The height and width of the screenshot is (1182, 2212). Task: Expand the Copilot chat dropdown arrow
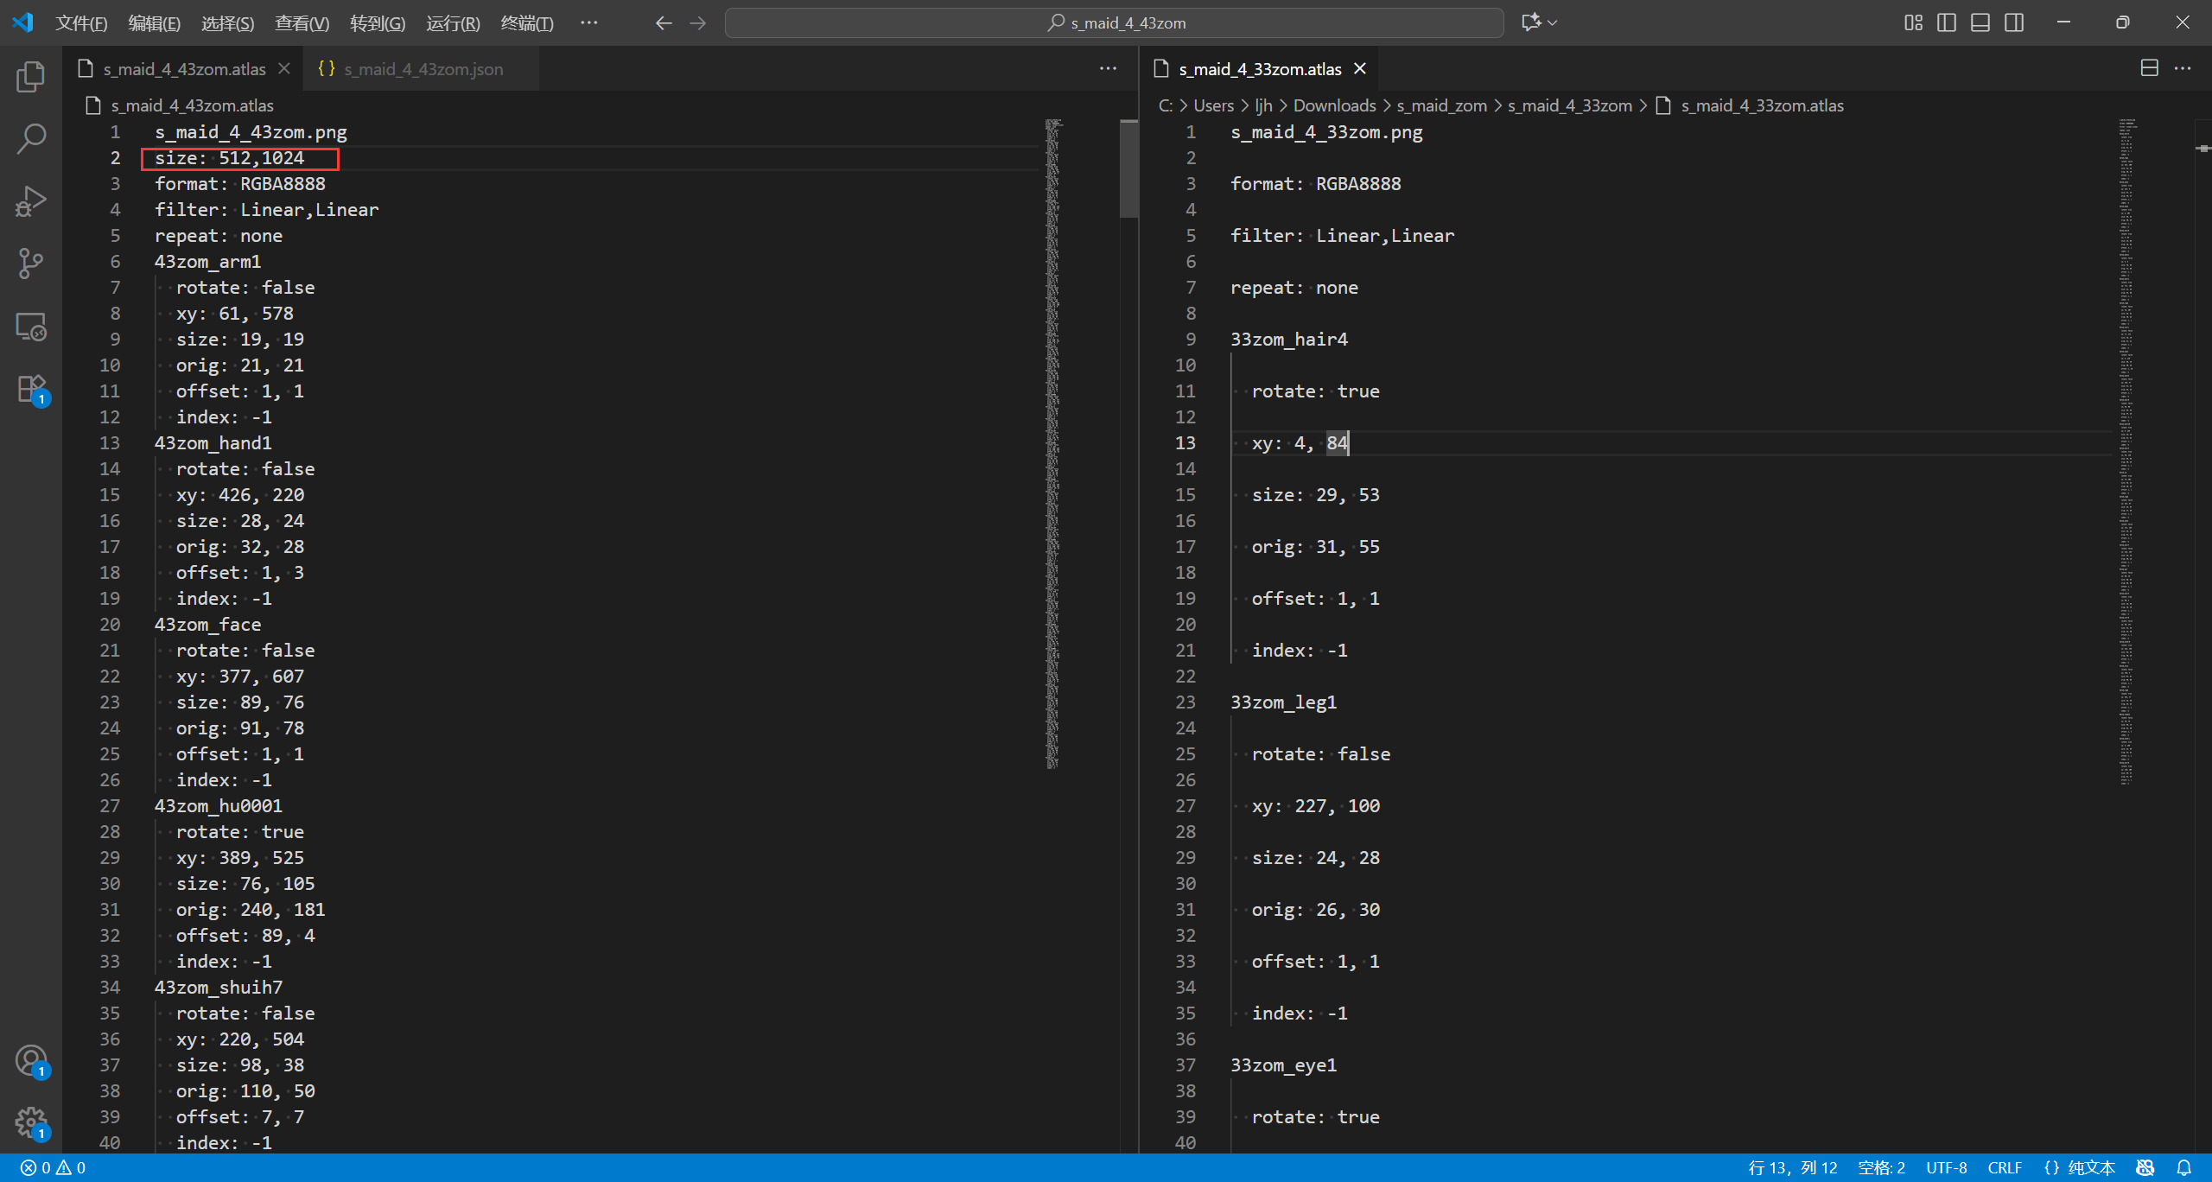click(1553, 22)
